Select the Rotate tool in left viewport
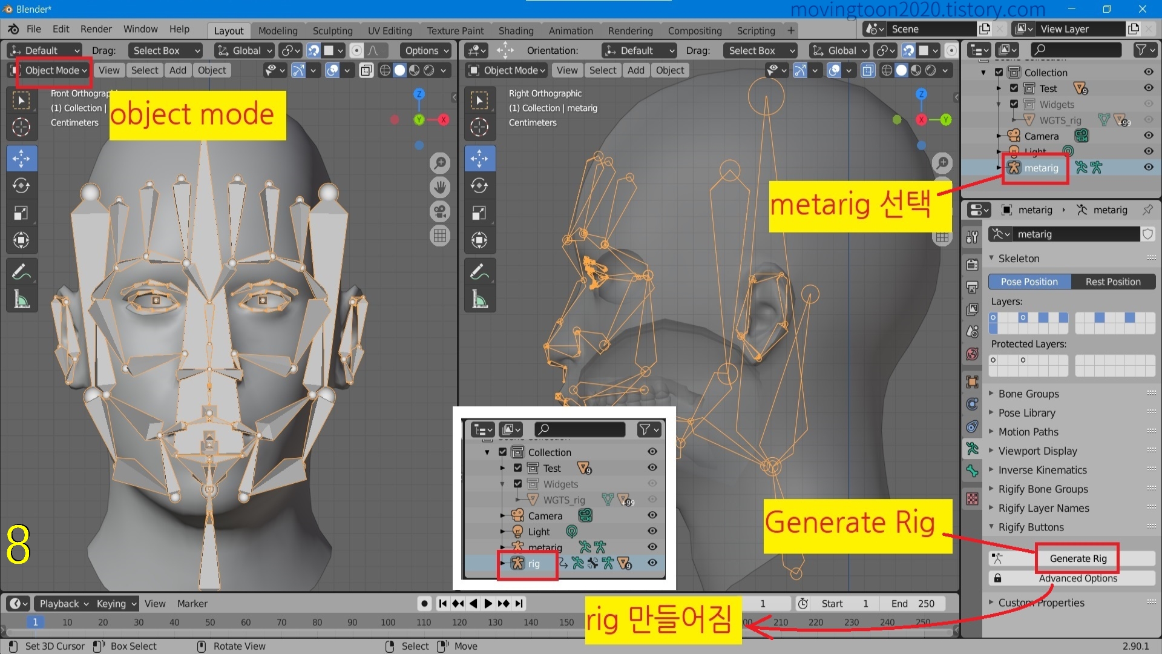Screen dimensions: 1162x654 click(21, 186)
